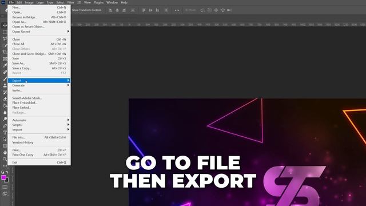The image size is (366, 206).
Task: Toggle Quick Mask mode icon
Action: point(5,187)
